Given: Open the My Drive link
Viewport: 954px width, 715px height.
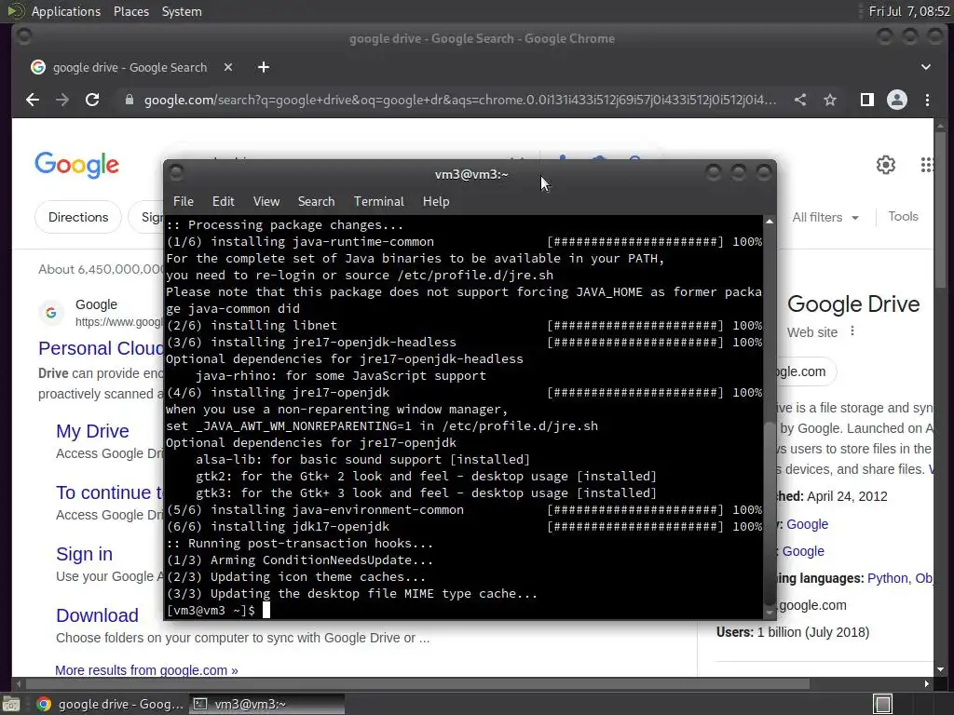Looking at the screenshot, I should point(92,431).
